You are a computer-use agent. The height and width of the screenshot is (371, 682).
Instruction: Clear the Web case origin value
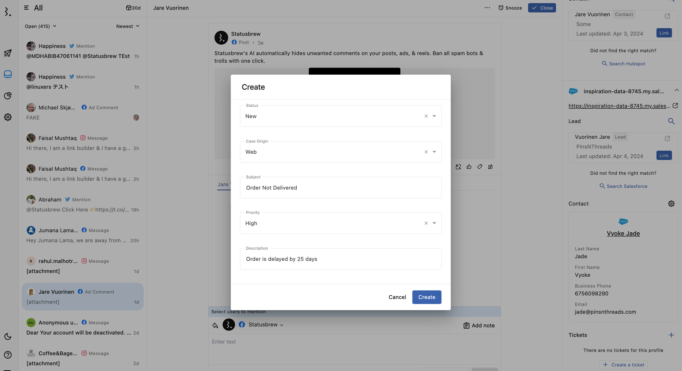(426, 152)
